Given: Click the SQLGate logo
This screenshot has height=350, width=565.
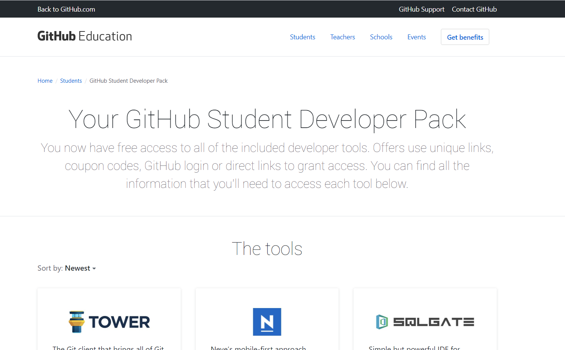Looking at the screenshot, I should pyautogui.click(x=425, y=322).
